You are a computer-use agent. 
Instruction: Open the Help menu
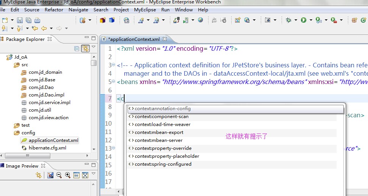[203, 9]
